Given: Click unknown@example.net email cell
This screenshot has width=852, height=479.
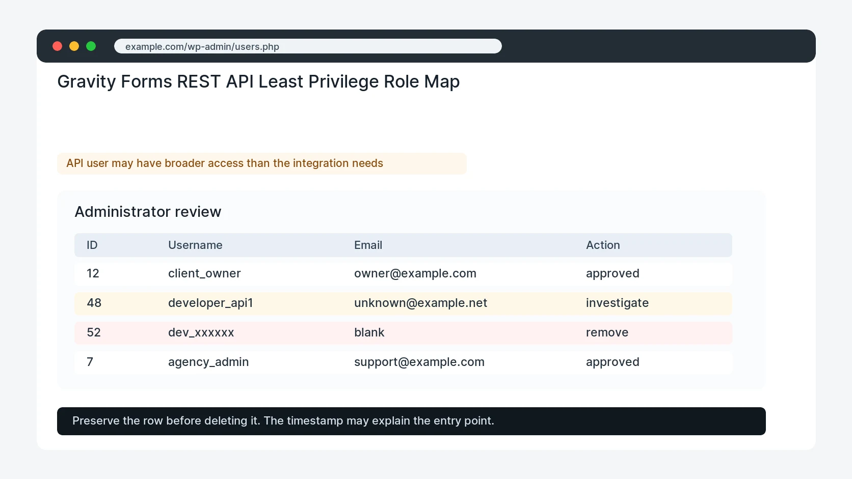Looking at the screenshot, I should 420,303.
